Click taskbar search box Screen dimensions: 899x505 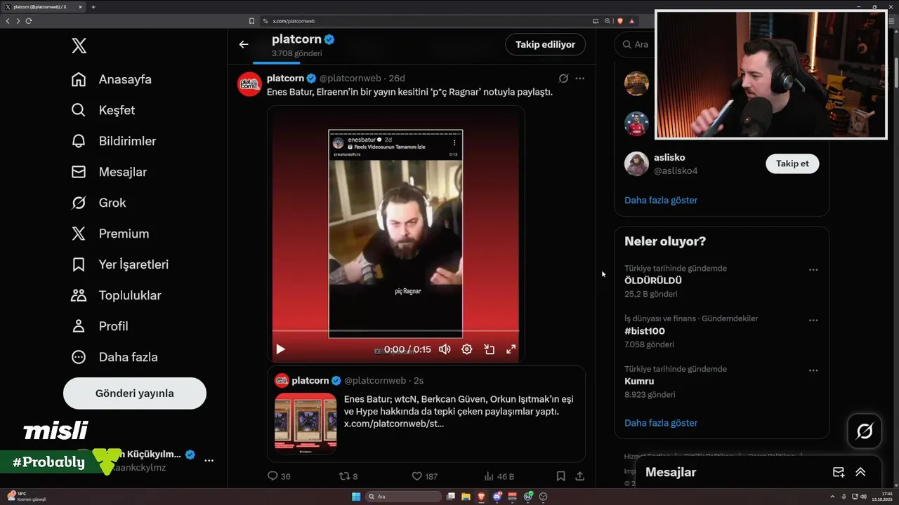pyautogui.click(x=404, y=497)
